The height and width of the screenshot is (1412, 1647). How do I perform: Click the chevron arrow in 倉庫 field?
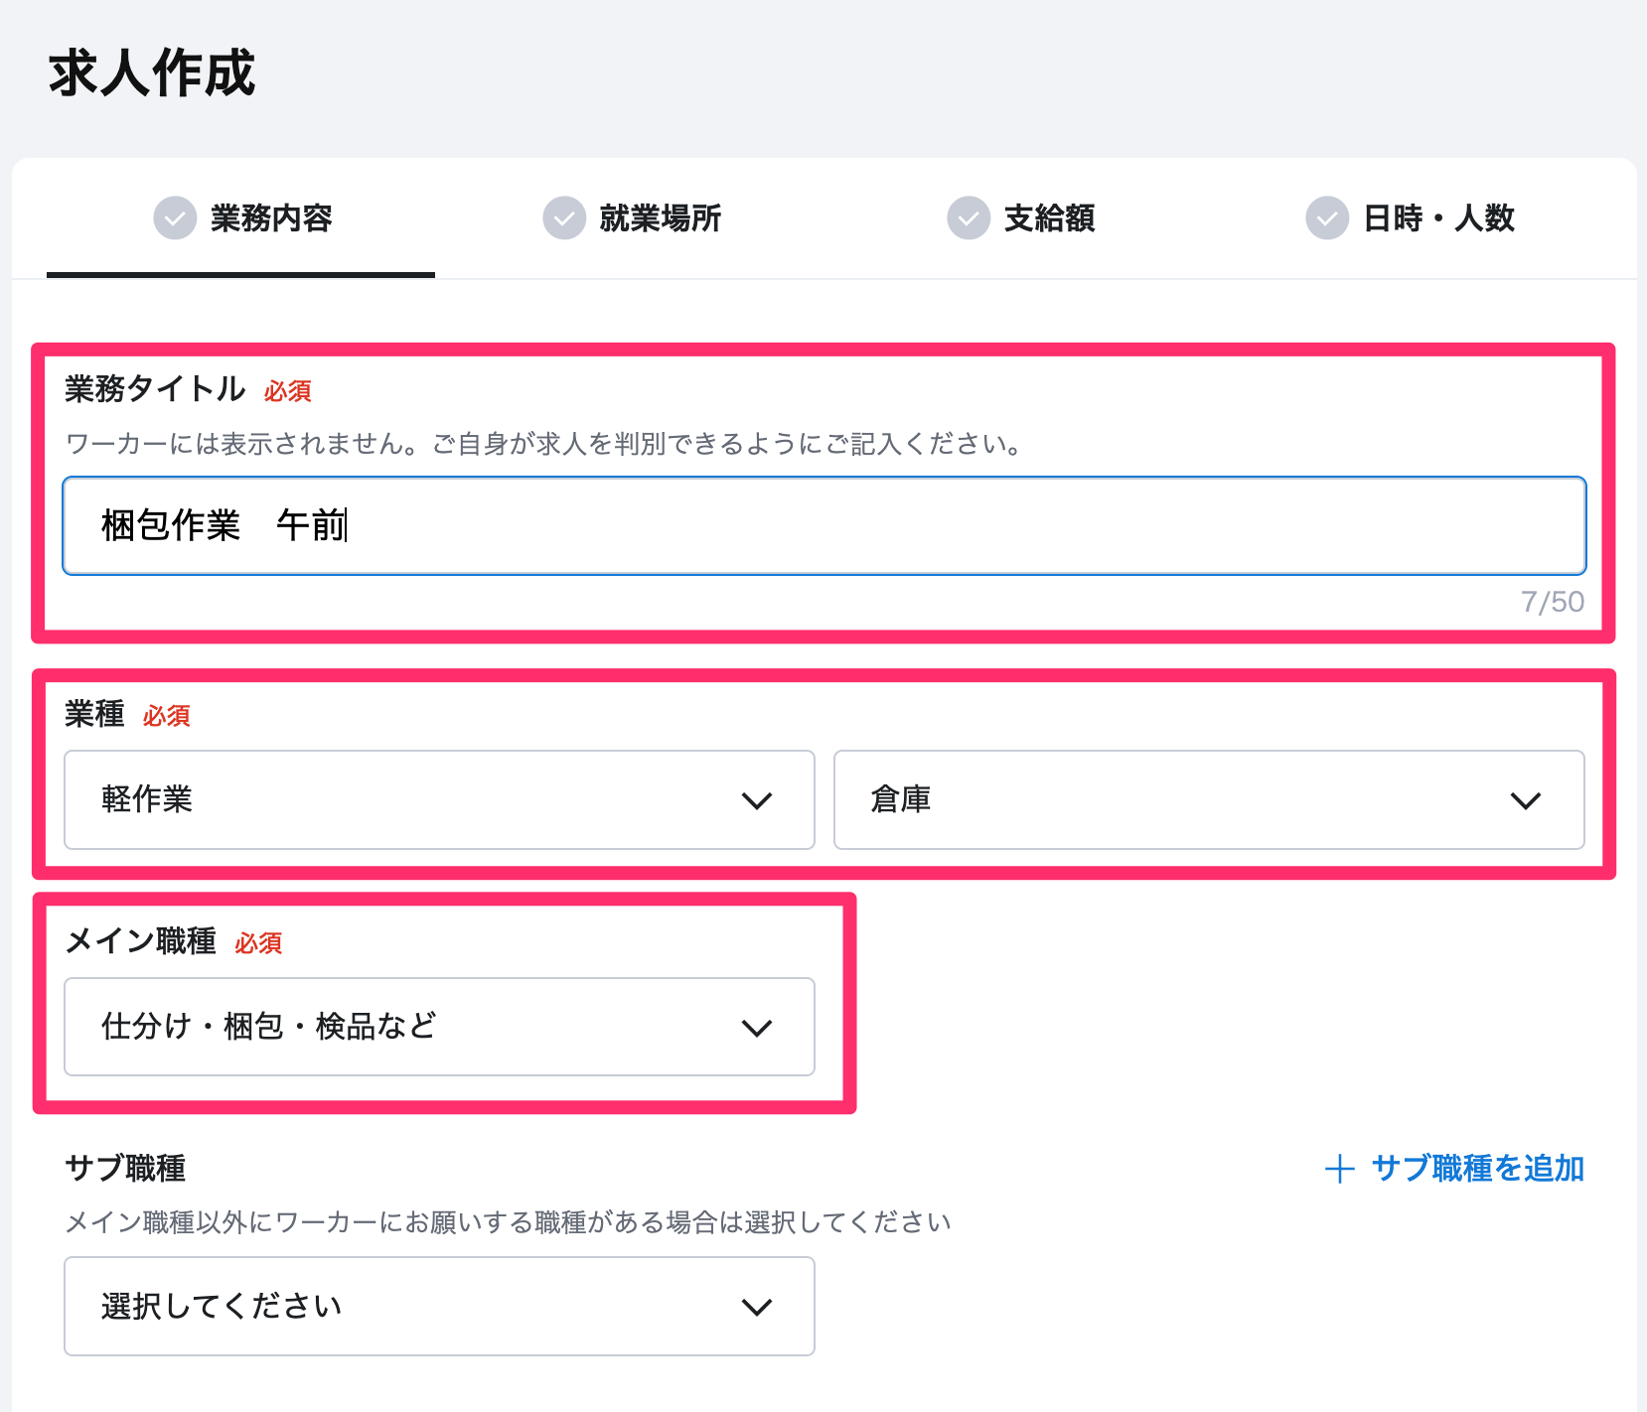tap(1525, 800)
